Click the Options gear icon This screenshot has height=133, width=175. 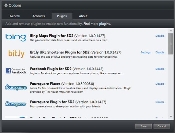point(6,5)
